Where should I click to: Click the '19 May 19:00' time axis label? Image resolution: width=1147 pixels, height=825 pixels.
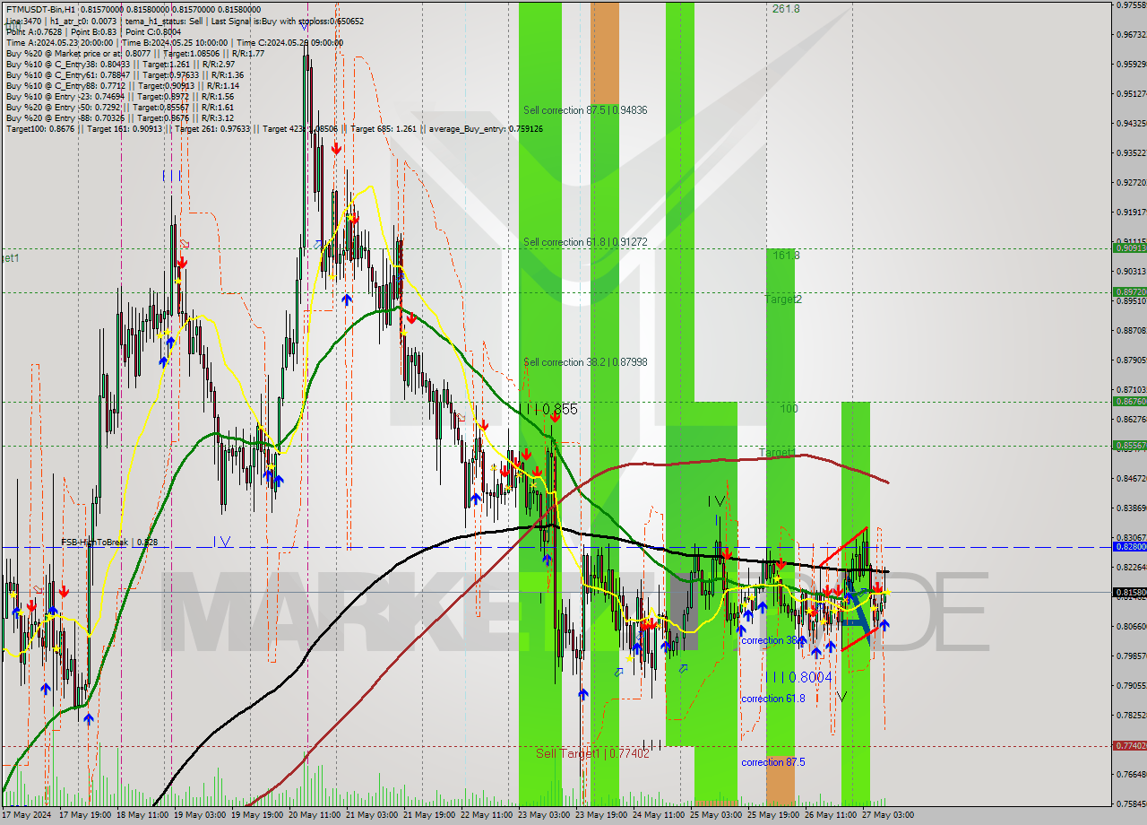coord(259,815)
